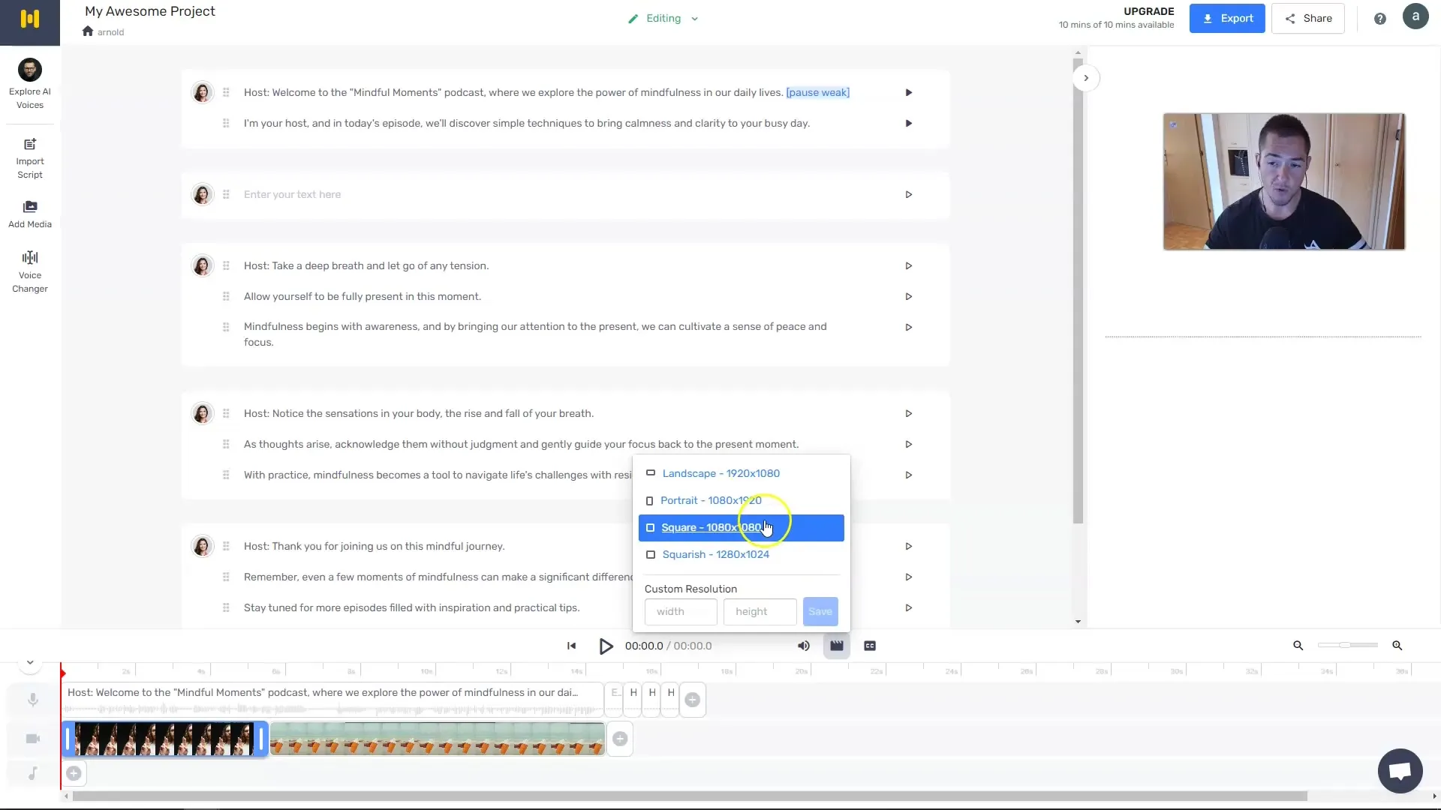The height and width of the screenshot is (810, 1441).
Task: Open Voice Changer tool
Action: pyautogui.click(x=30, y=271)
